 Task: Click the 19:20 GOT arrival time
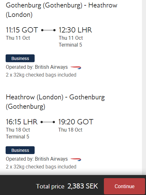pos(76,122)
